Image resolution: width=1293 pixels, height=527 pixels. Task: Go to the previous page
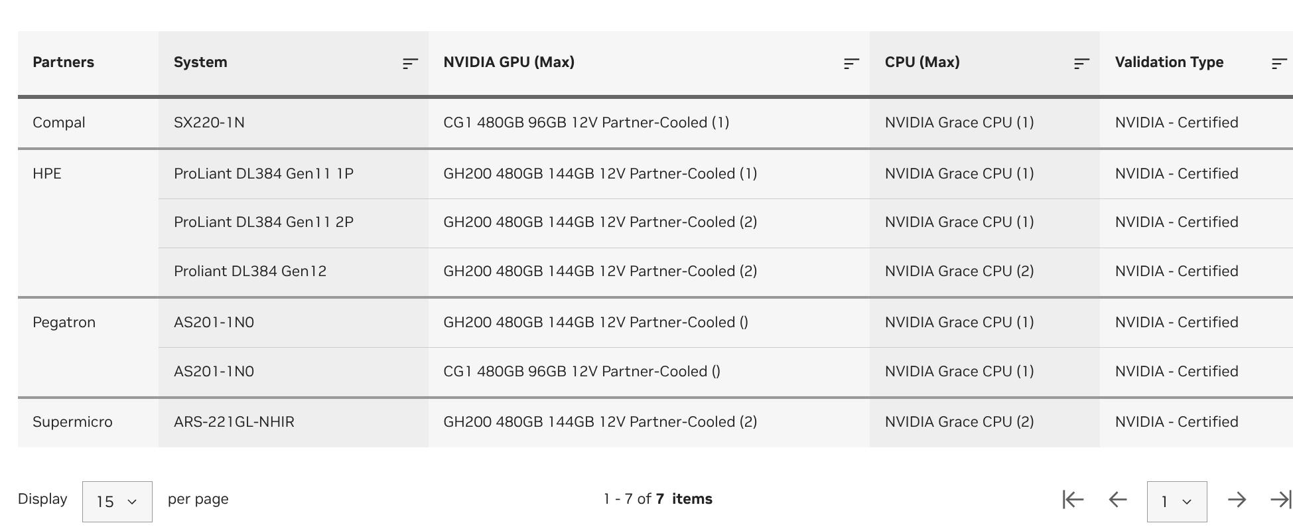[x=1119, y=498]
